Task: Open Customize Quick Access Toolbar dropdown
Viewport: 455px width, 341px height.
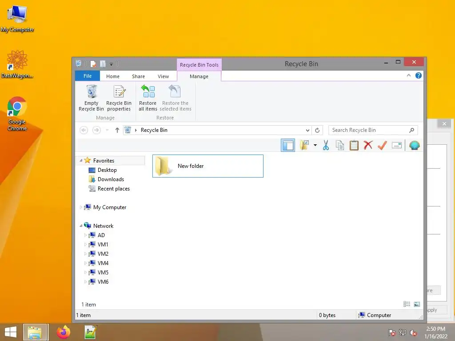Action: 111,64
